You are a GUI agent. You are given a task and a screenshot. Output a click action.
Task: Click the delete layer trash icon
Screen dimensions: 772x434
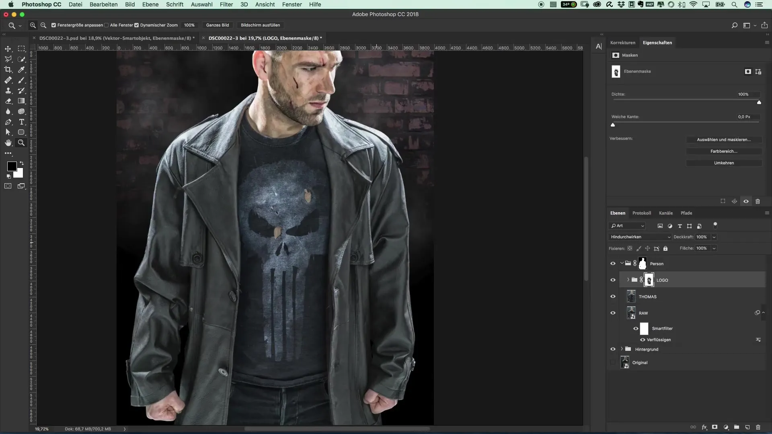[x=758, y=427]
